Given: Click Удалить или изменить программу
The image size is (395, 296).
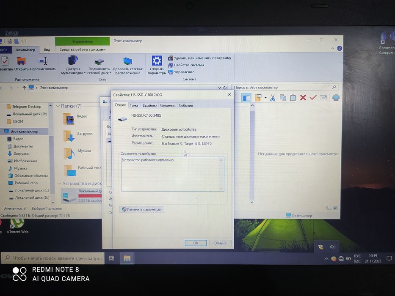Looking at the screenshot, I should [200, 58].
